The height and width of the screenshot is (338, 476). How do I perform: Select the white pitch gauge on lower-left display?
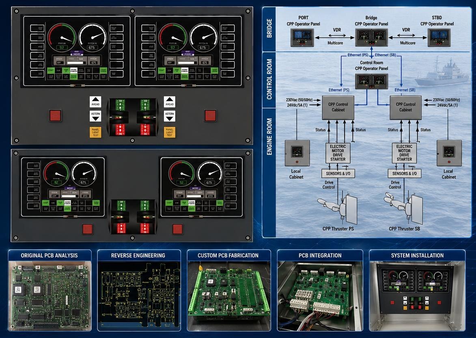84,174
